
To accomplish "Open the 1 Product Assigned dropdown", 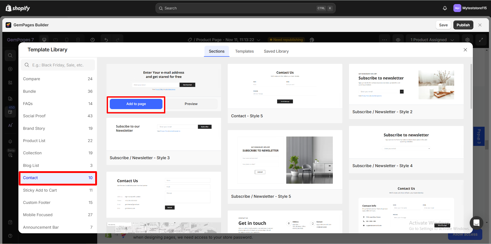I will (x=432, y=40).
